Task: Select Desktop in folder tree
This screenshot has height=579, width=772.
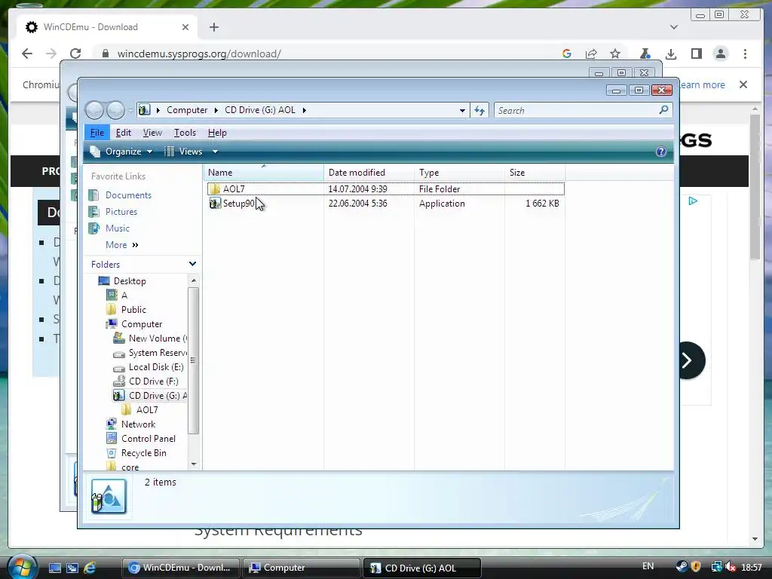Action: (130, 281)
